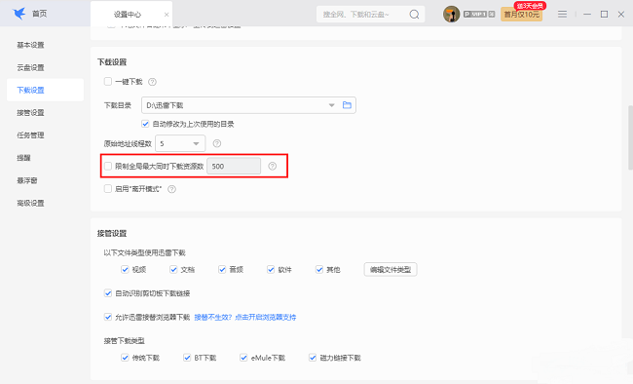Open 任务管理 in sidebar

[30, 135]
